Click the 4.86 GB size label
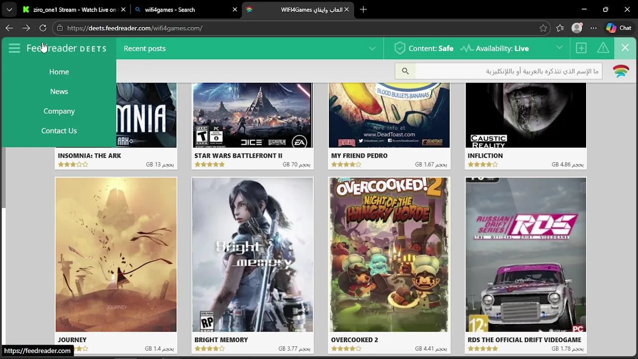This screenshot has width=638, height=359. click(x=568, y=165)
